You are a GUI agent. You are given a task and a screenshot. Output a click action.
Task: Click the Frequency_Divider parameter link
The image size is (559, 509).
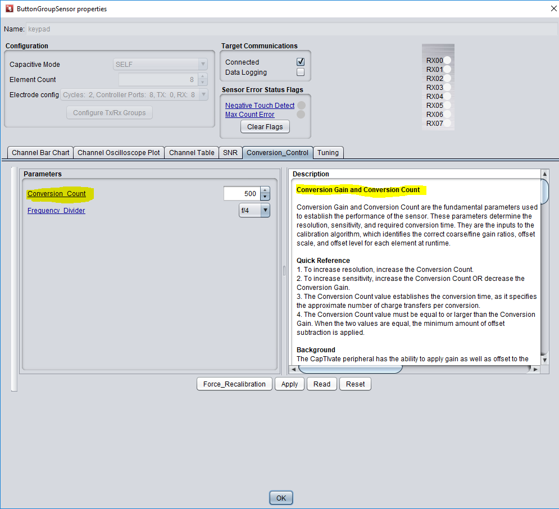click(56, 210)
